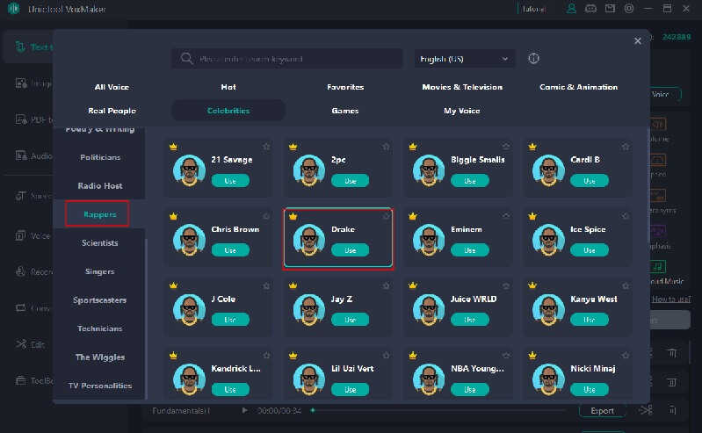The width and height of the screenshot is (702, 433).
Task: Toggle favorite star on Cardi B voice
Action: click(626, 147)
